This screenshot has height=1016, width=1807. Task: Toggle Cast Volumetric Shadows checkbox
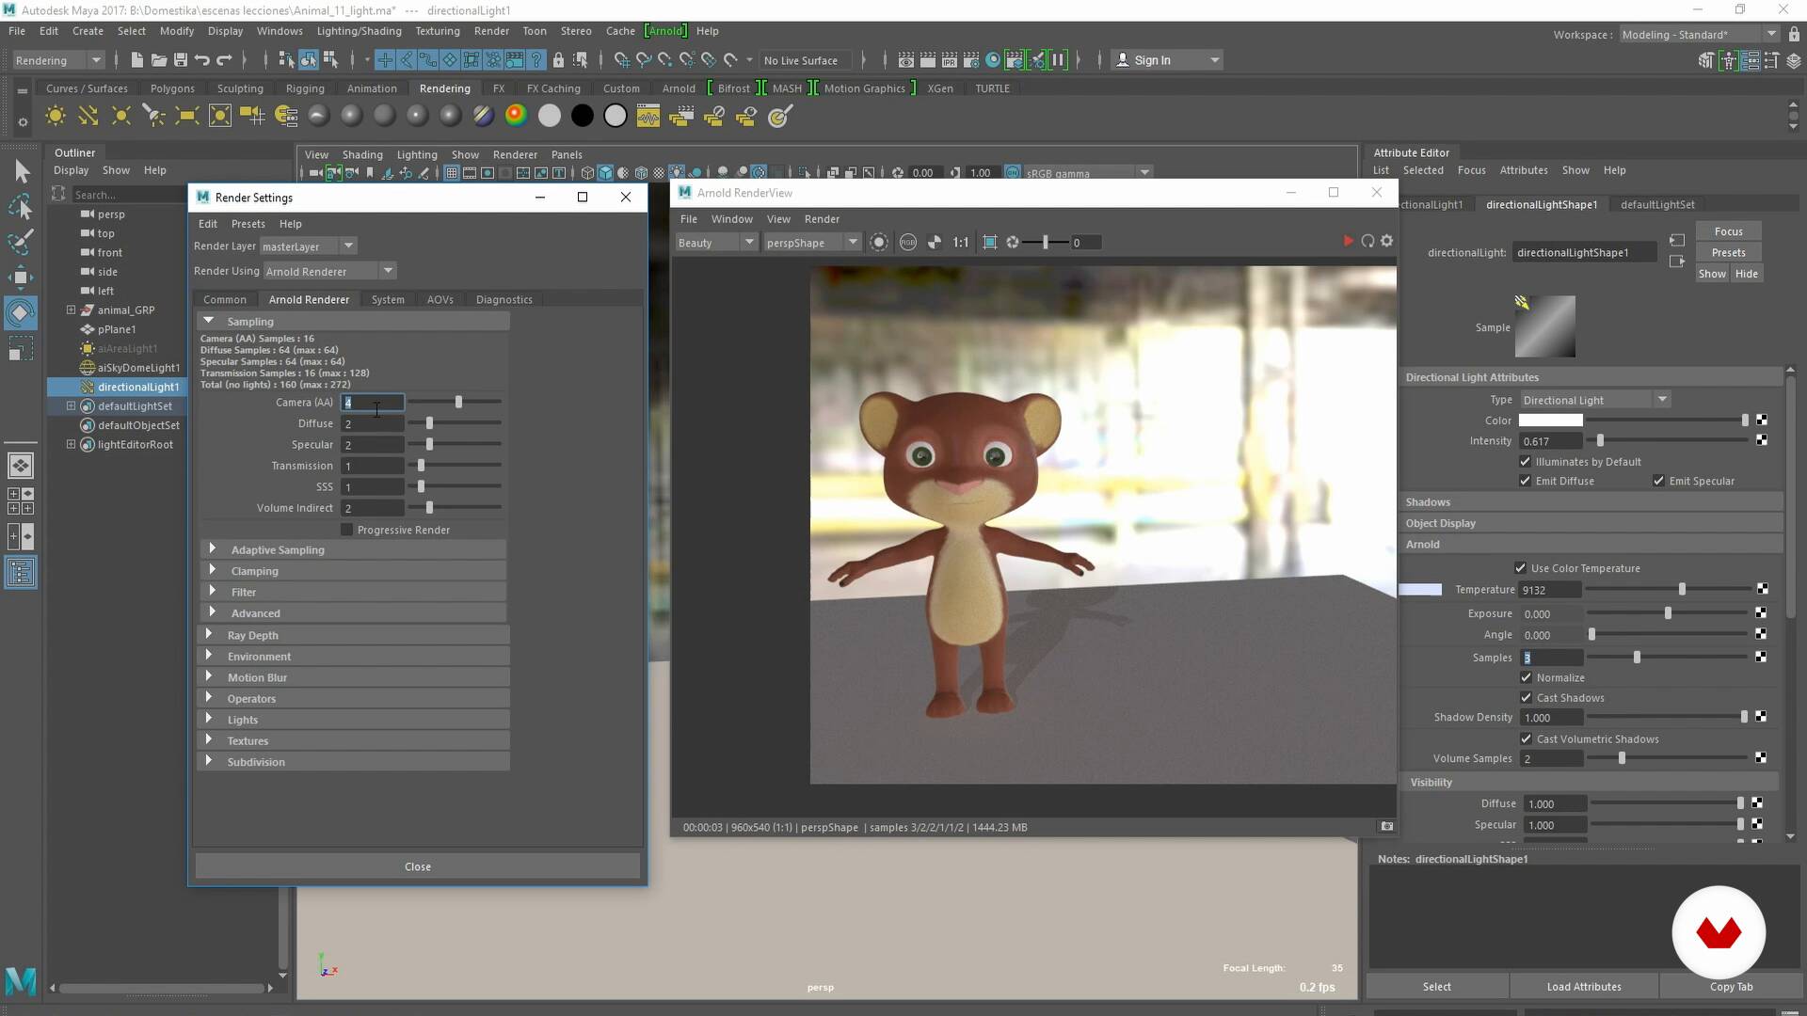(1526, 738)
